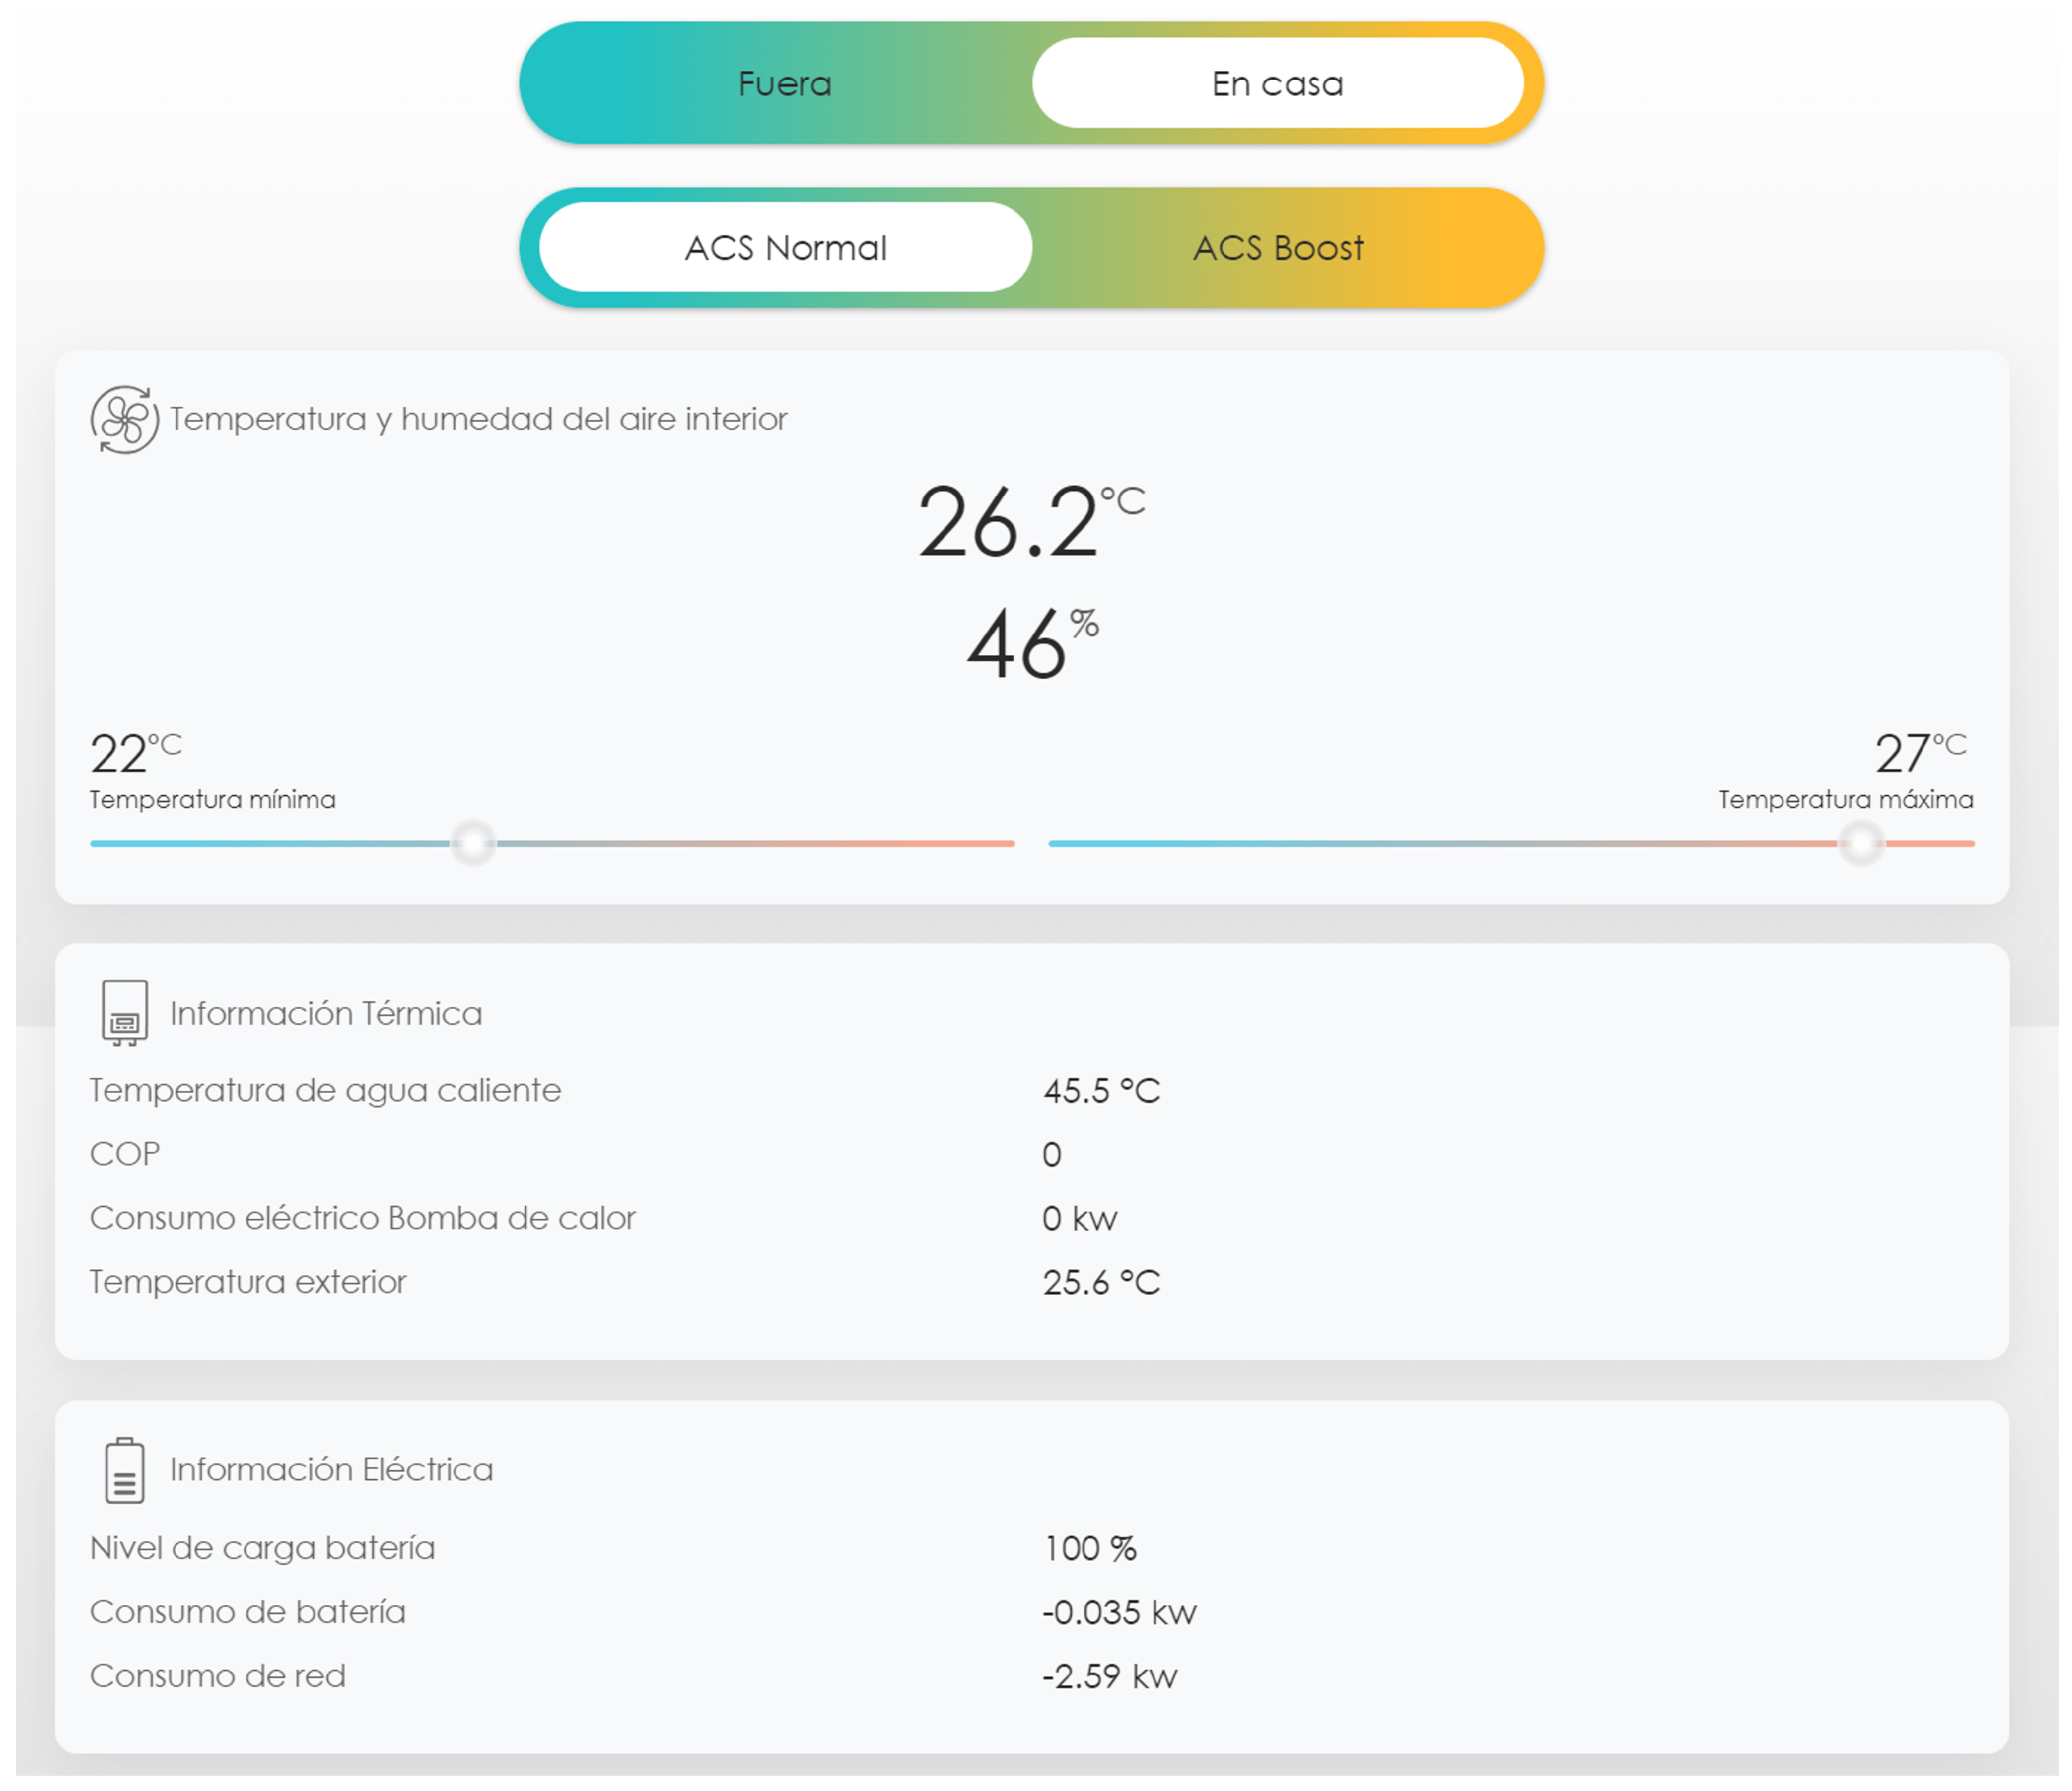2072x1791 pixels.
Task: Click the Consumo de red -2.59 kw value
Action: click(x=1109, y=1677)
